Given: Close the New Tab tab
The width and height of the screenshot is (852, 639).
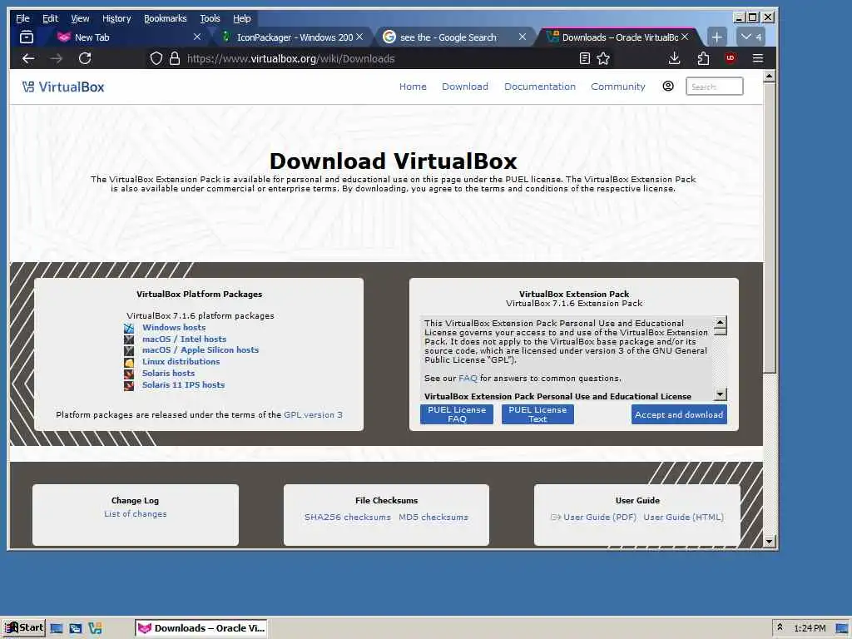Looking at the screenshot, I should click(x=197, y=37).
